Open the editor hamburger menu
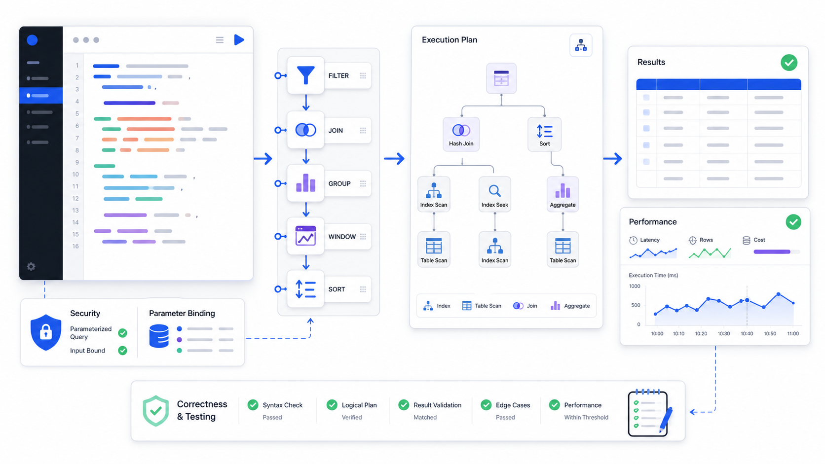This screenshot has width=825, height=464. click(220, 40)
